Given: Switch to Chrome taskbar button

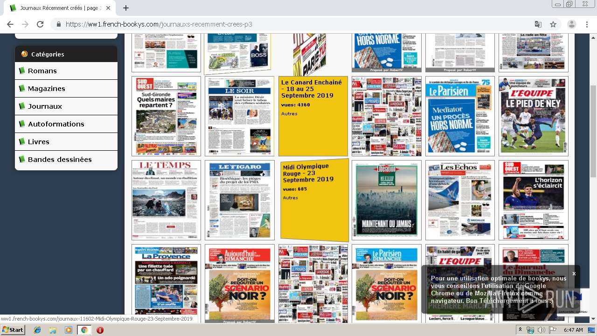Looking at the screenshot, I should click(84, 330).
